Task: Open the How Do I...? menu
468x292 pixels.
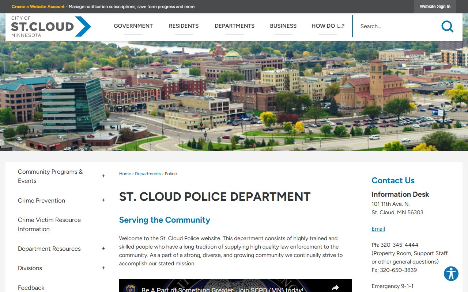Action: [x=328, y=26]
